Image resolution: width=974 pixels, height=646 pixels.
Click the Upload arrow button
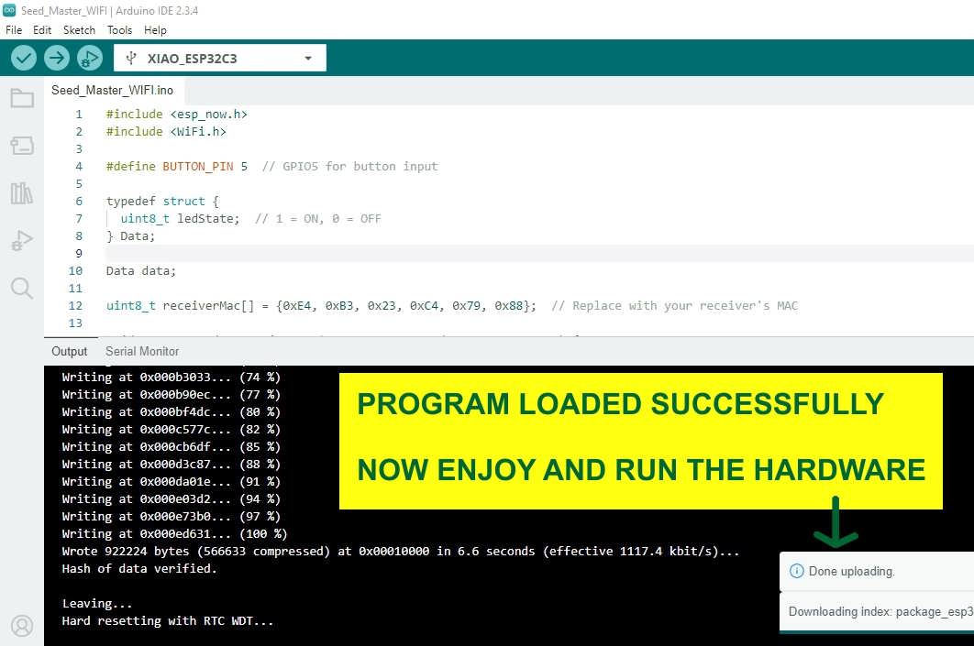pos(57,59)
